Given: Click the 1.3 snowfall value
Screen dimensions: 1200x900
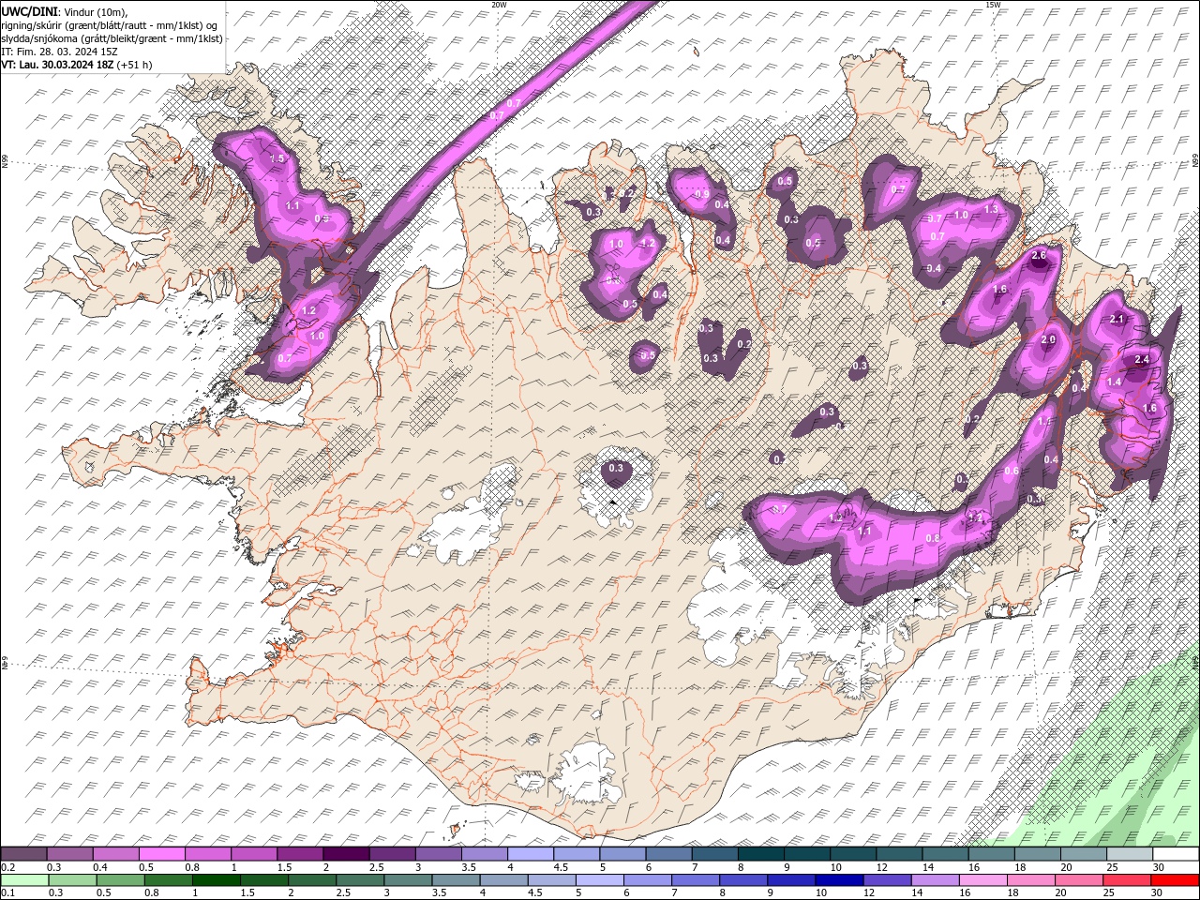Looking at the screenshot, I should (992, 210).
